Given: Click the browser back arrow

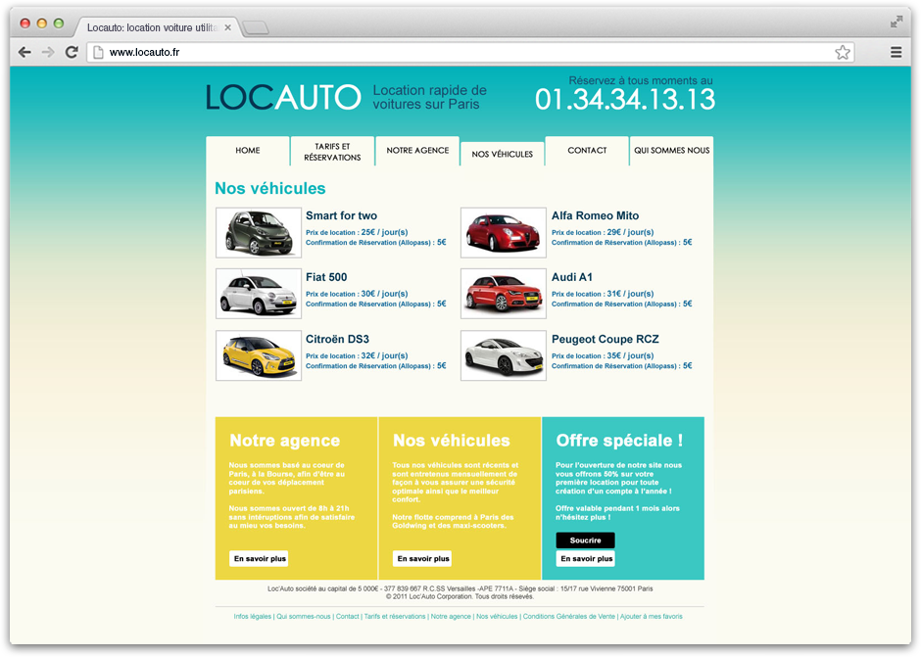Looking at the screenshot, I should (25, 53).
